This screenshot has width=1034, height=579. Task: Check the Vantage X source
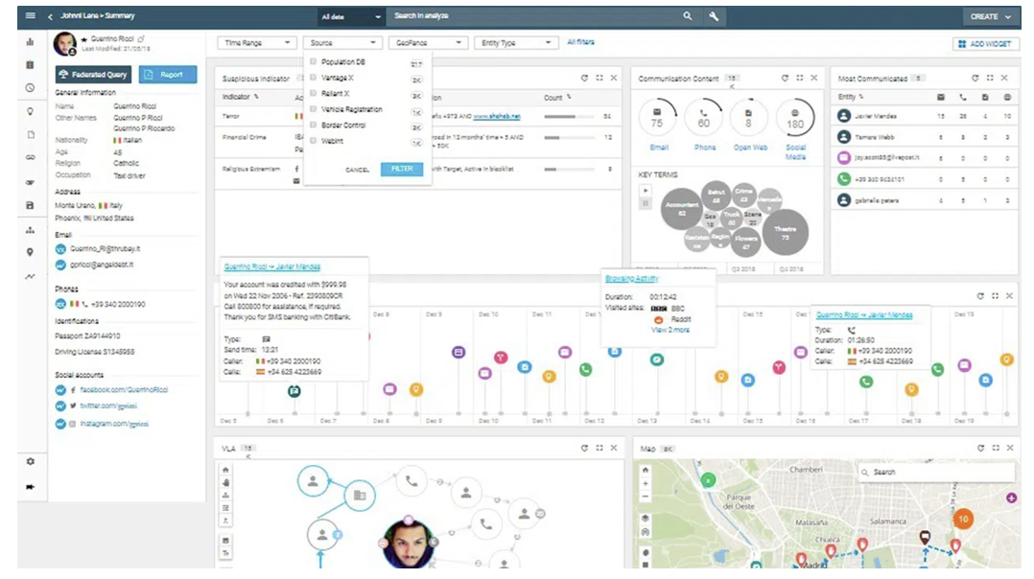[314, 77]
